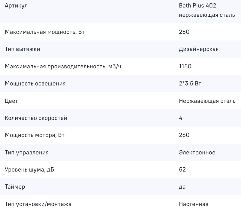The height and width of the screenshot is (209, 241).
Task: Click the "Таймер" row label
Action: 15,187
